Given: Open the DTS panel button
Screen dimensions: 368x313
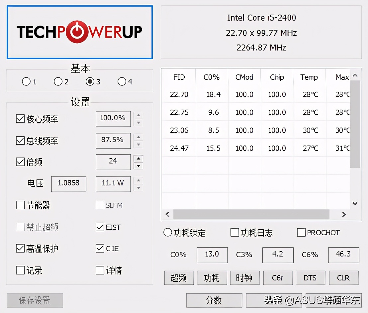Looking at the screenshot, I should pos(310,278).
